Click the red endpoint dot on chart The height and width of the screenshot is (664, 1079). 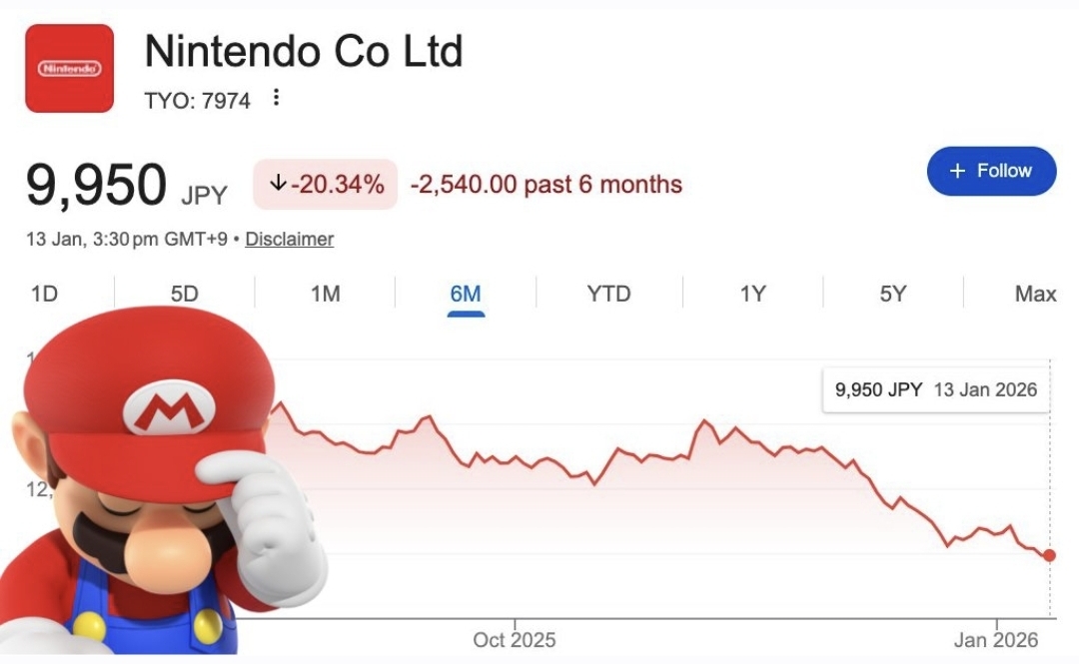(x=1049, y=555)
